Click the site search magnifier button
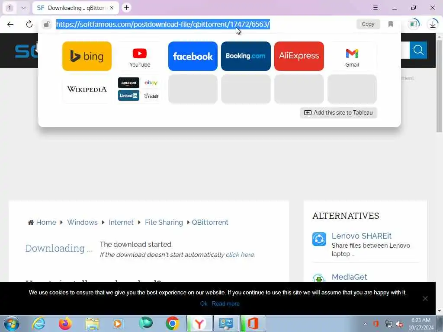 pyautogui.click(x=418, y=50)
